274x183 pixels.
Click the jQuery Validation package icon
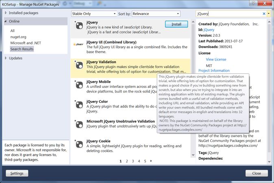(79, 65)
